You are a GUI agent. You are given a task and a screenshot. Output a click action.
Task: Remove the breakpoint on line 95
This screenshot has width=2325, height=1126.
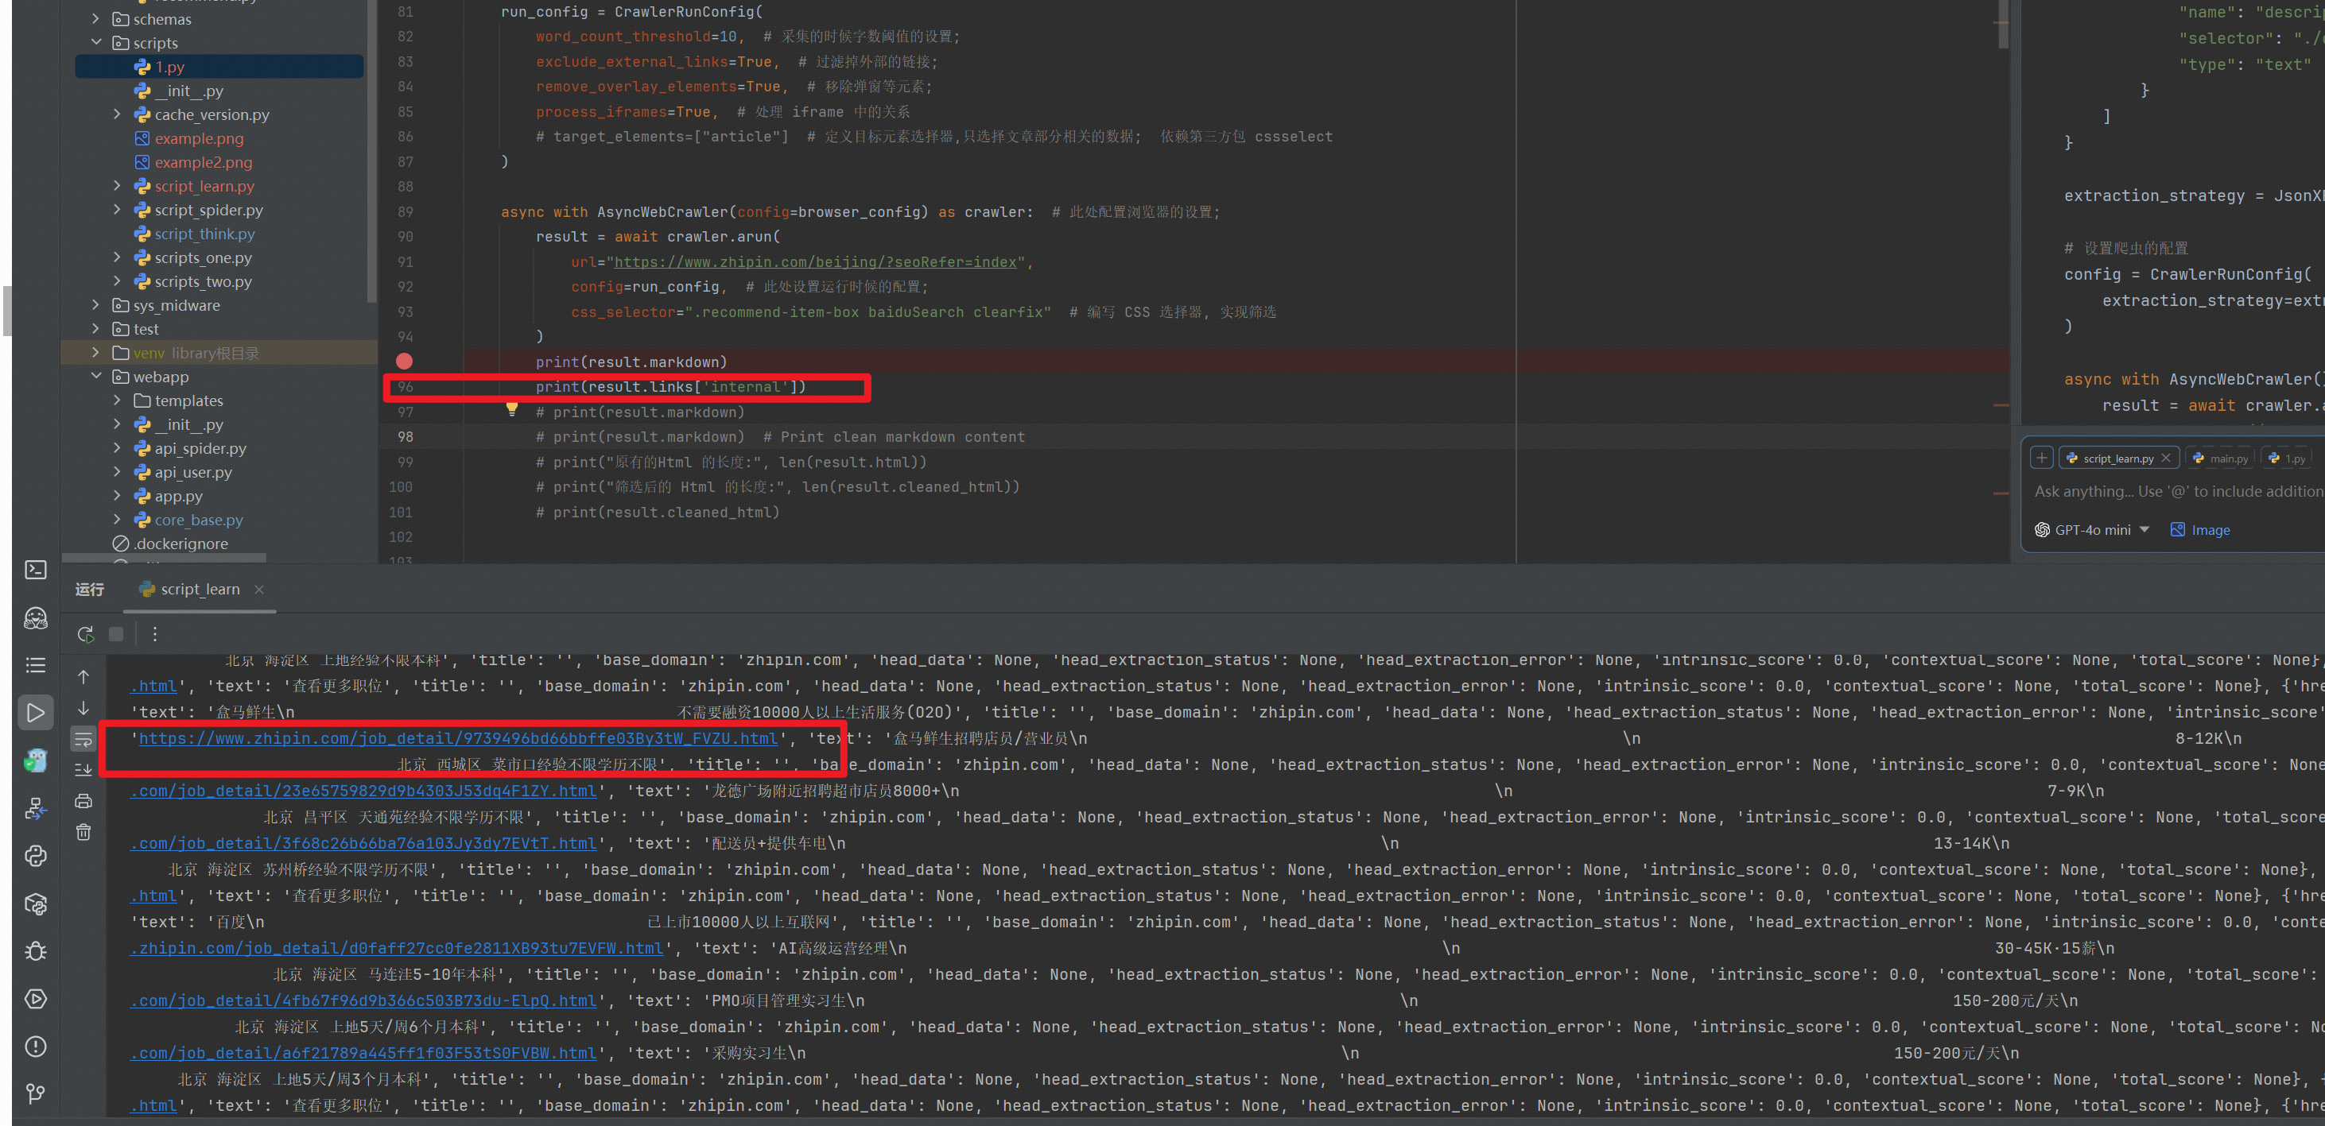tap(405, 361)
